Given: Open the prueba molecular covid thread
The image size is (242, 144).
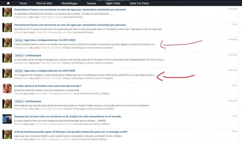Looking at the screenshot, I should click(x=71, y=132).
